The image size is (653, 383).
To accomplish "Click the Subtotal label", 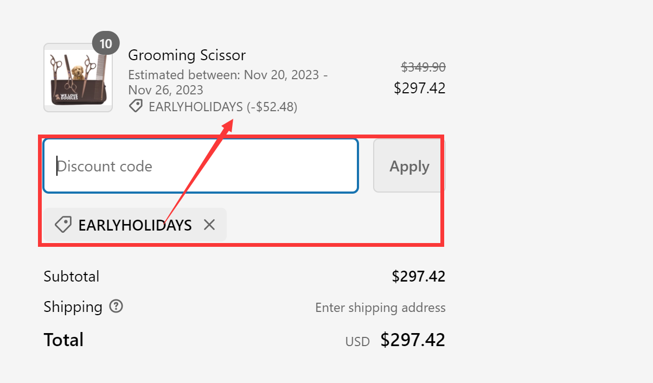I will click(x=71, y=276).
